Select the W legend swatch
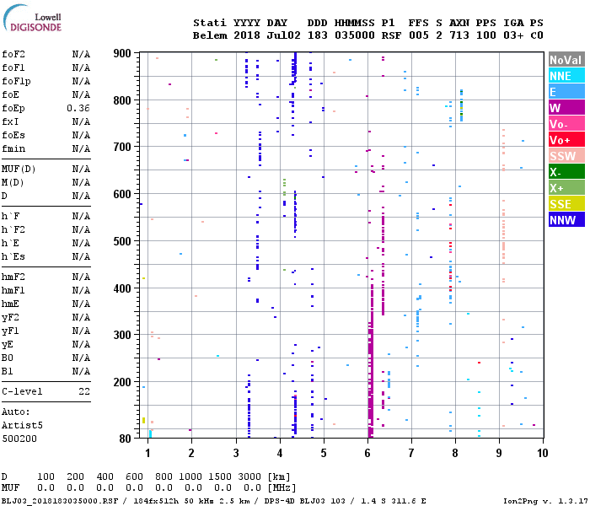 click(x=566, y=108)
